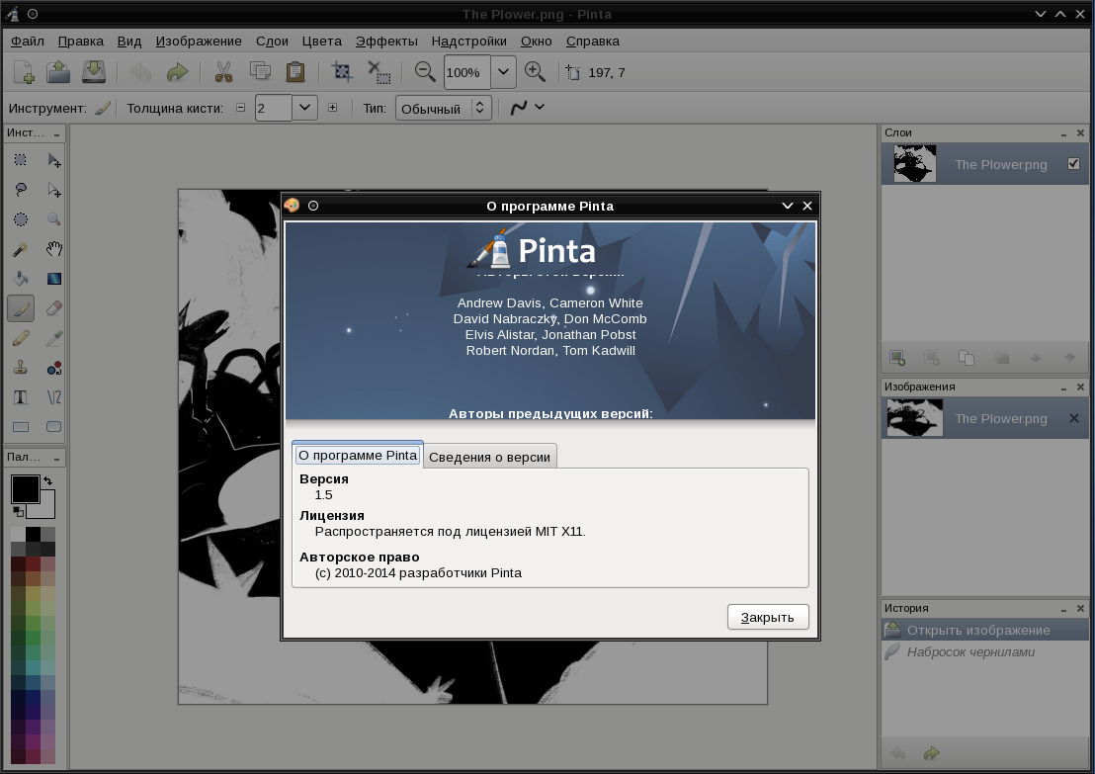Click the black primary color swatch
This screenshot has height=774, width=1095.
(x=24, y=488)
